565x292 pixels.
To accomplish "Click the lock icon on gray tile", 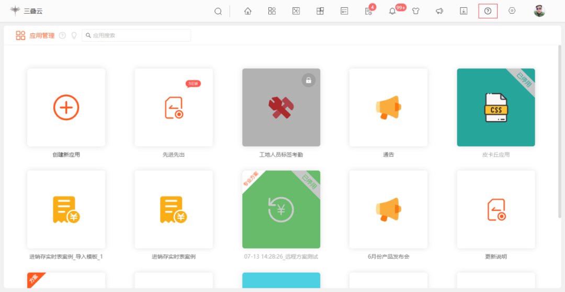I will pyautogui.click(x=309, y=80).
